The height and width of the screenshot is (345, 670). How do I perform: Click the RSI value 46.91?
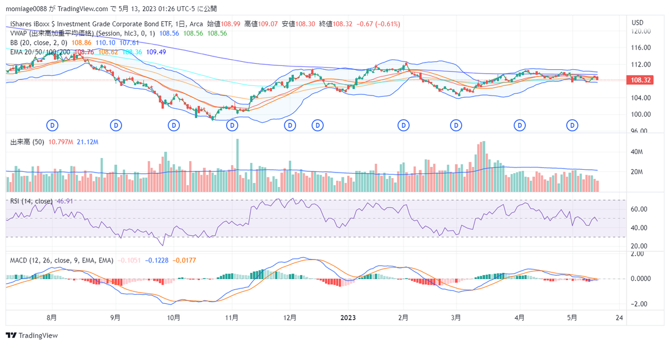(x=65, y=201)
